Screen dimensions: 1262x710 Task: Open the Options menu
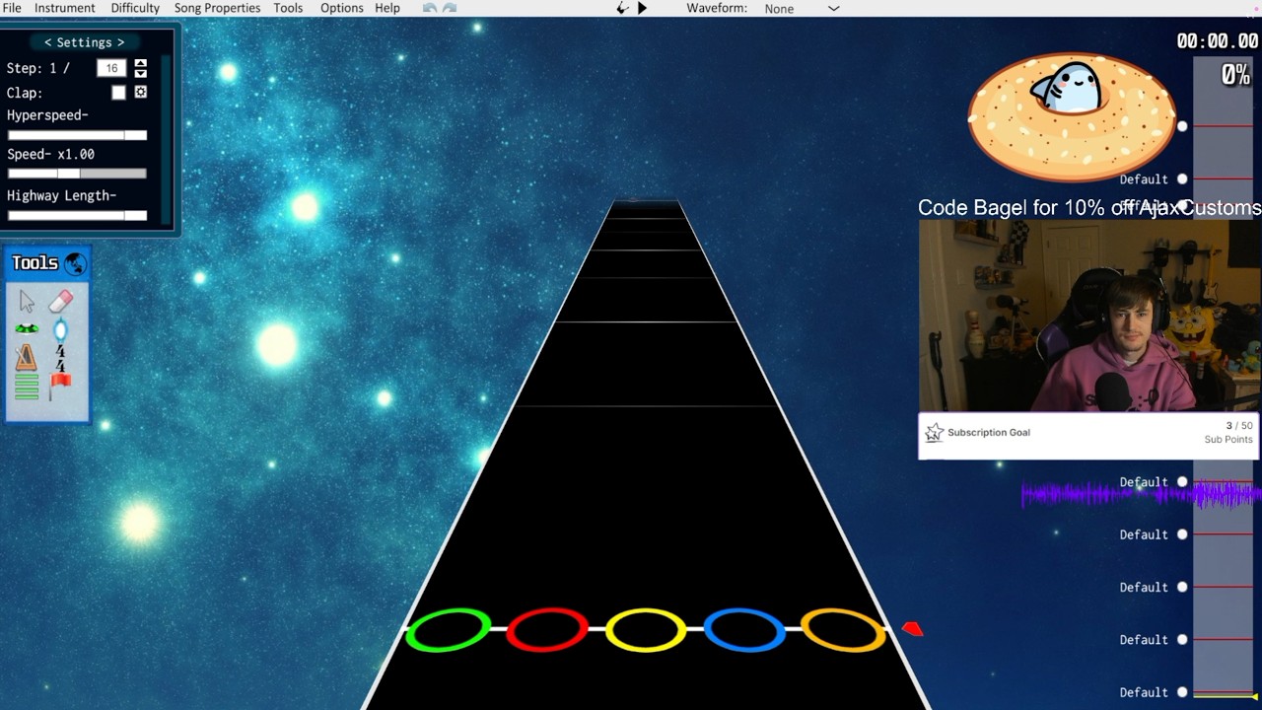[x=342, y=8]
